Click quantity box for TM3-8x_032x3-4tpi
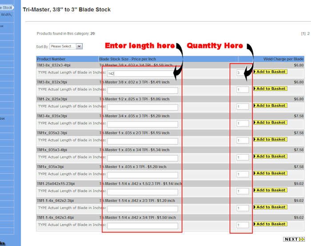The height and width of the screenshot is (246, 311). [243, 73]
